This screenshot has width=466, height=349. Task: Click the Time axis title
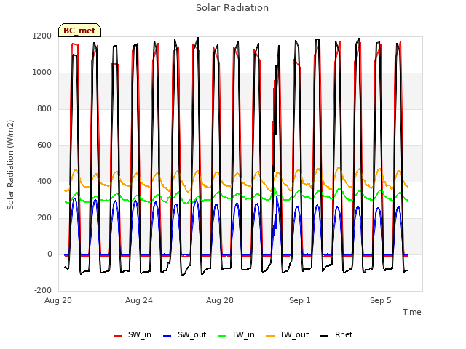coord(412,312)
